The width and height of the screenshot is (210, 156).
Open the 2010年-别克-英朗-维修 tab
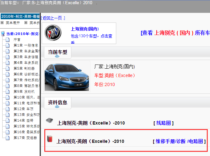pos(20,16)
